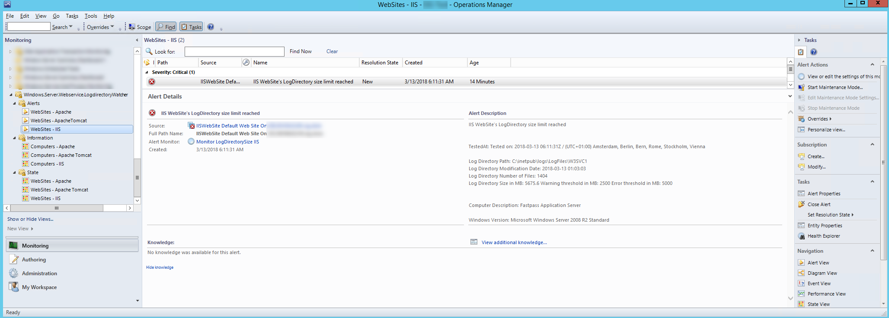Collapse the Severity: Critical group
This screenshot has height=318, width=889.
[147, 72]
